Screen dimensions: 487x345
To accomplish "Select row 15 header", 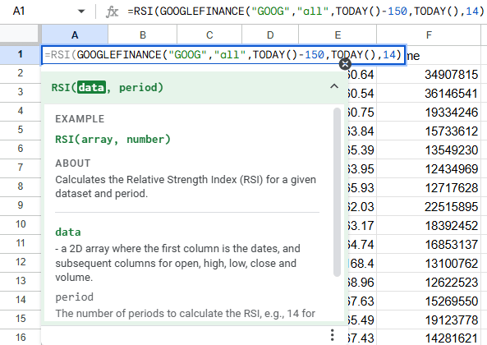I will pos(21,319).
